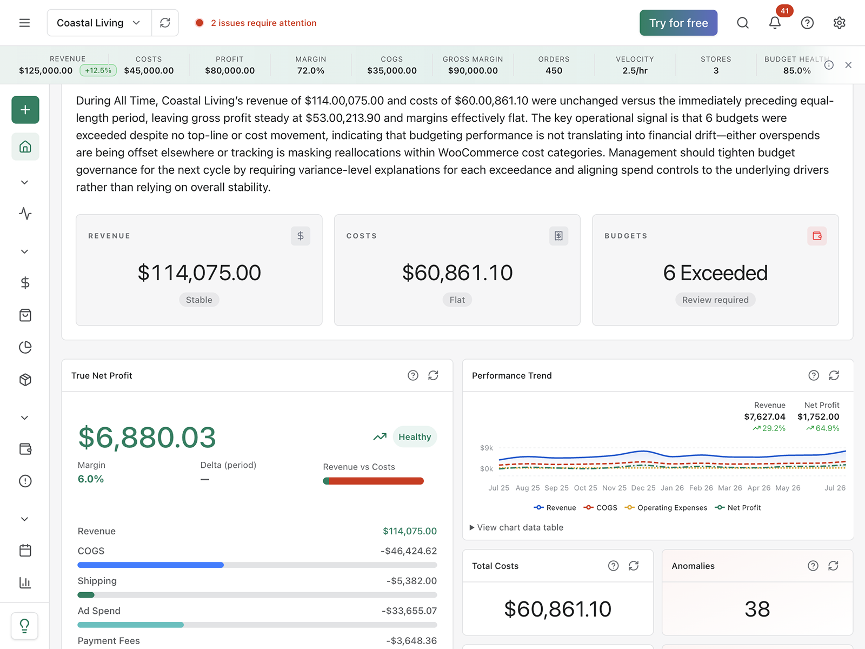The width and height of the screenshot is (865, 649).
Task: Expand the sidebar chevron below the alert icon
Action: click(x=24, y=519)
